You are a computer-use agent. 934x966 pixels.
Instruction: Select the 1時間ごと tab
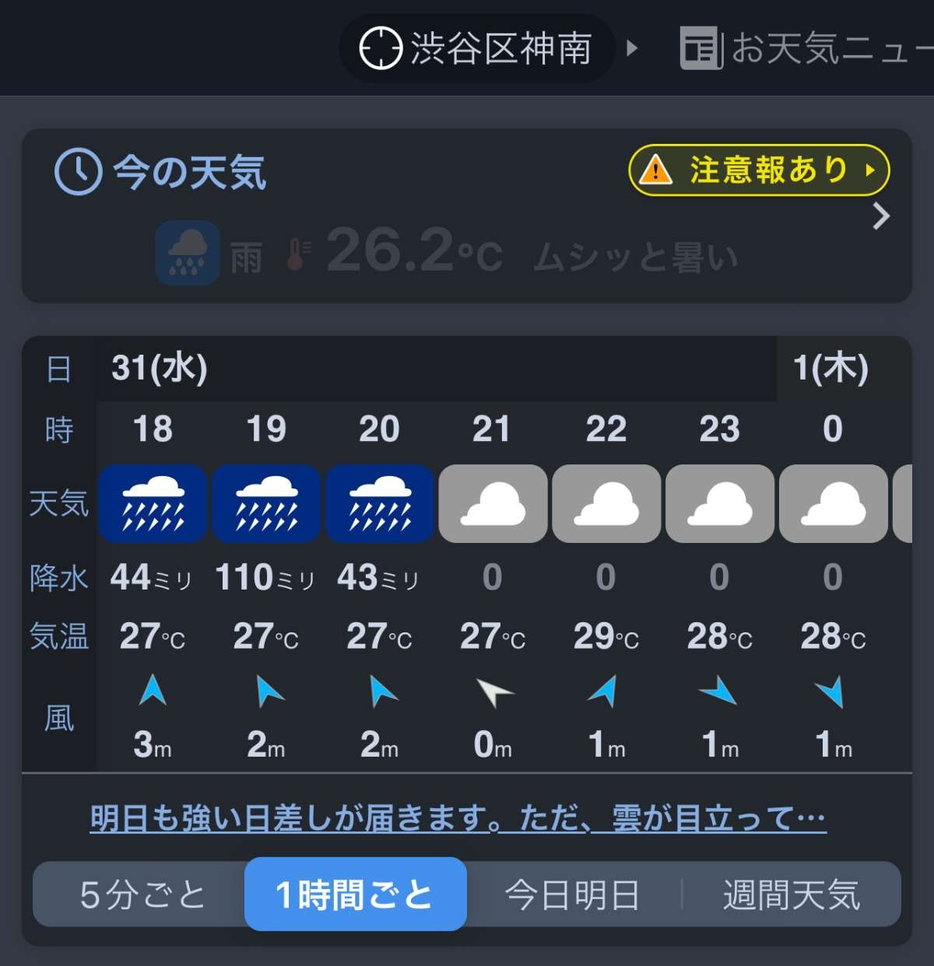(x=355, y=894)
